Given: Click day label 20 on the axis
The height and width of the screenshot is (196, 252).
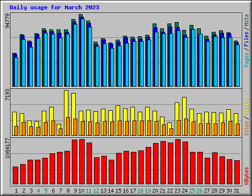Looking at the screenshot, I should (x=155, y=191).
